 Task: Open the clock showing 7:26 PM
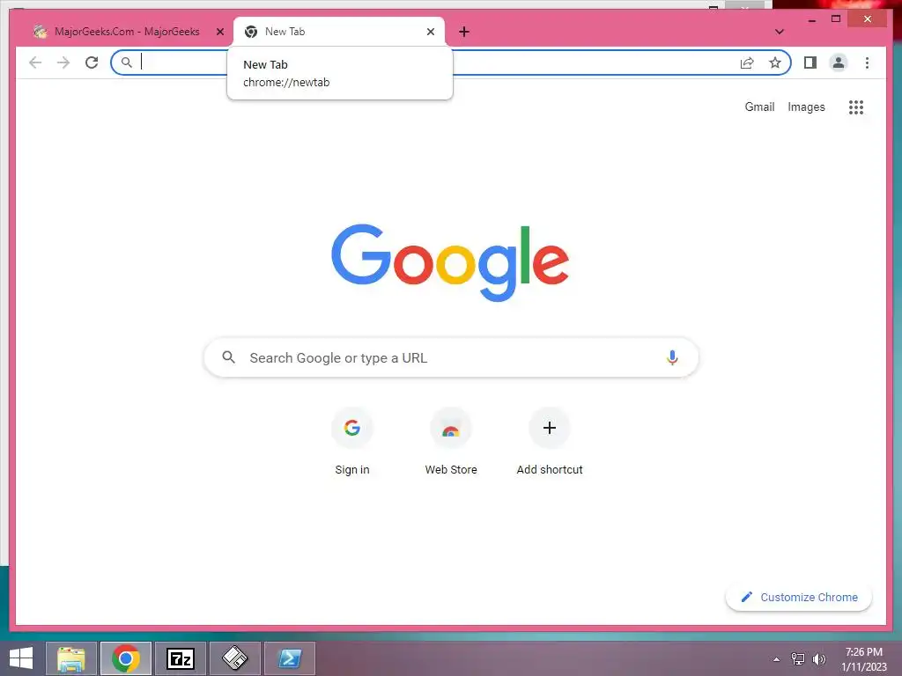pyautogui.click(x=863, y=659)
